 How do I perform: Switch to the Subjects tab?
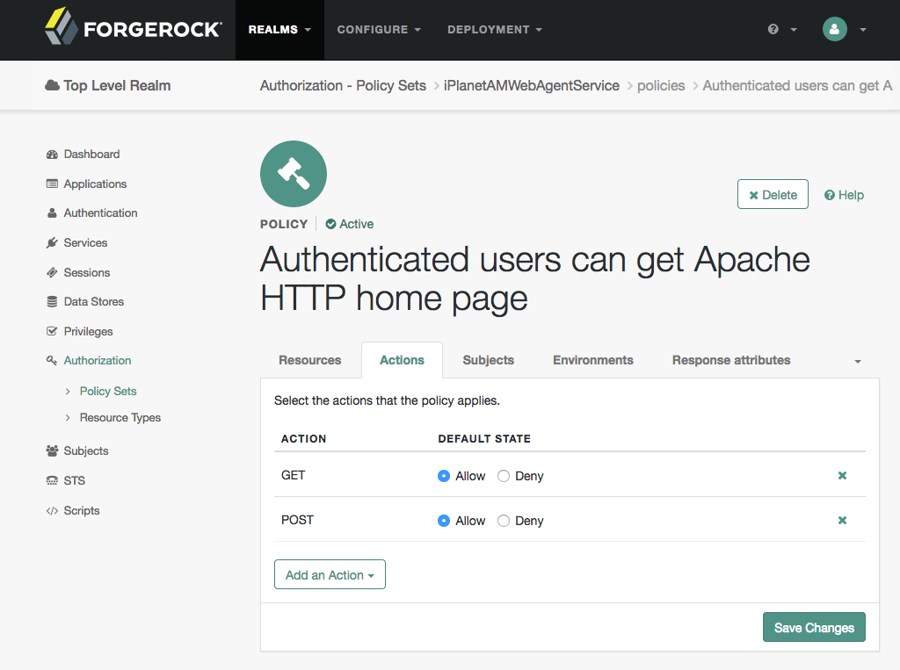pos(489,360)
